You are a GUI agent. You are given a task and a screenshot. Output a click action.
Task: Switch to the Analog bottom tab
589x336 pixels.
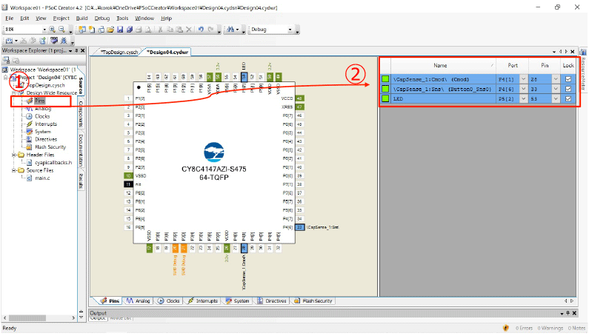(139, 301)
